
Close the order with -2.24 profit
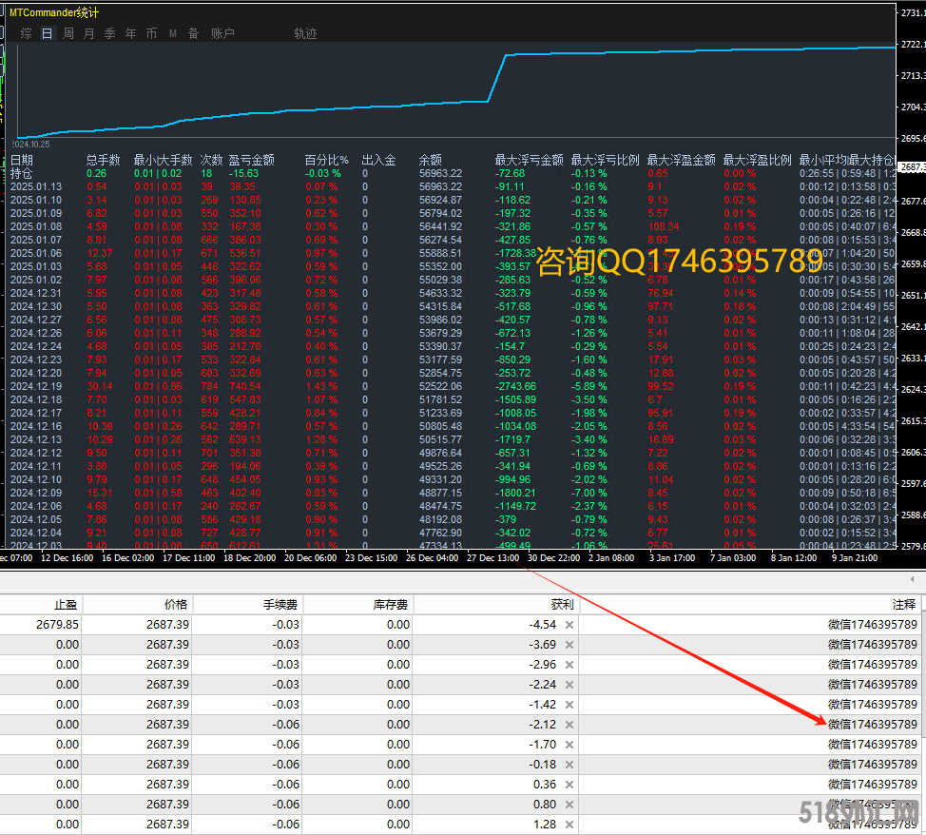569,685
